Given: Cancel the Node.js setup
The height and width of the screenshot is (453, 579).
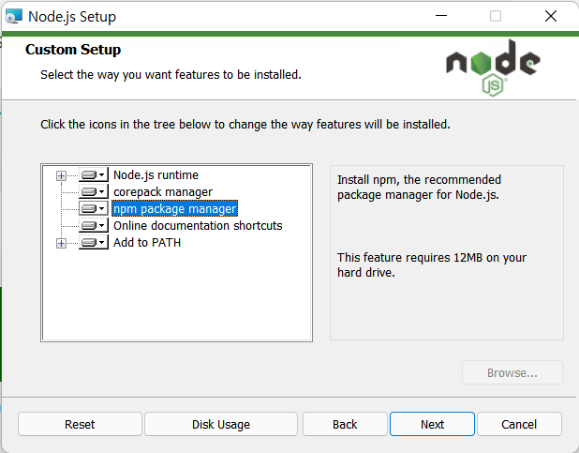Looking at the screenshot, I should [x=519, y=424].
